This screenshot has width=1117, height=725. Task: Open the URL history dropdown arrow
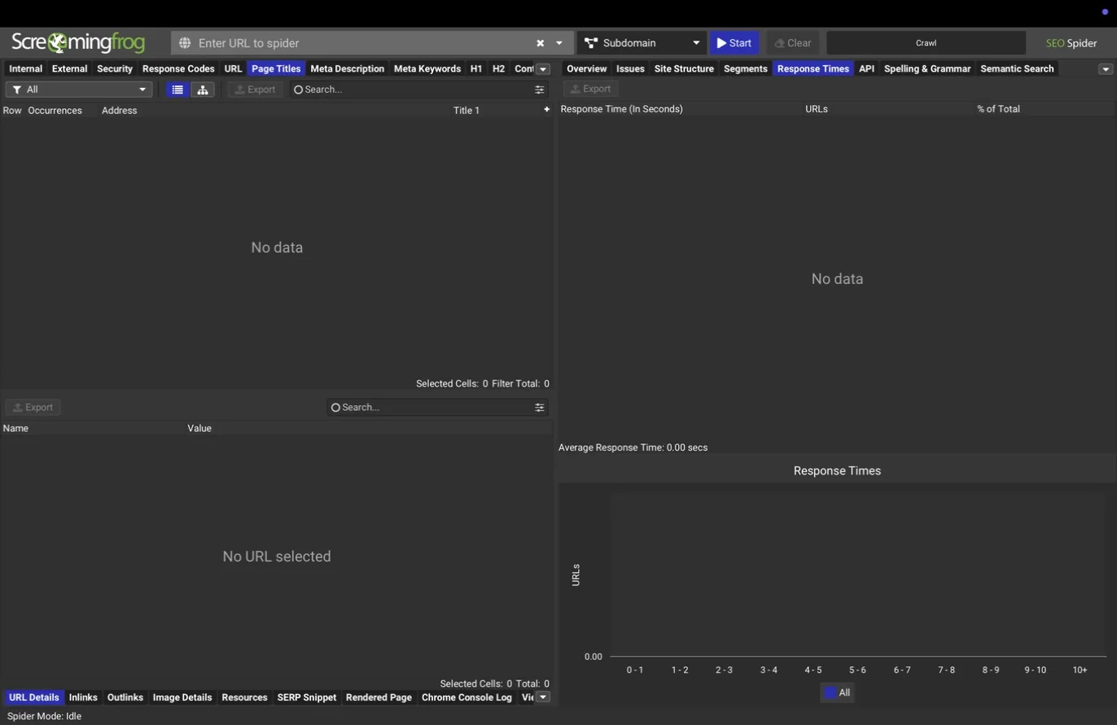(559, 43)
